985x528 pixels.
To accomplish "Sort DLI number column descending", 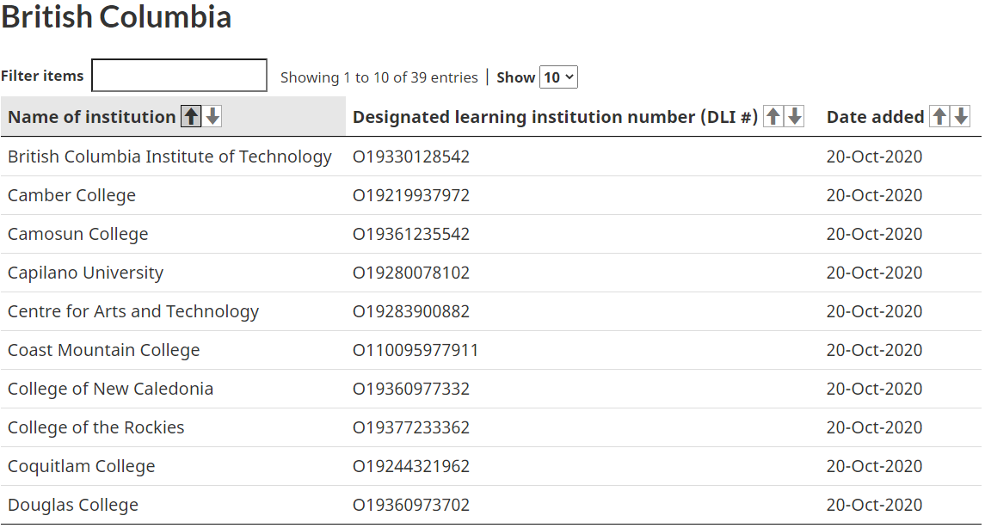I will pyautogui.click(x=795, y=116).
